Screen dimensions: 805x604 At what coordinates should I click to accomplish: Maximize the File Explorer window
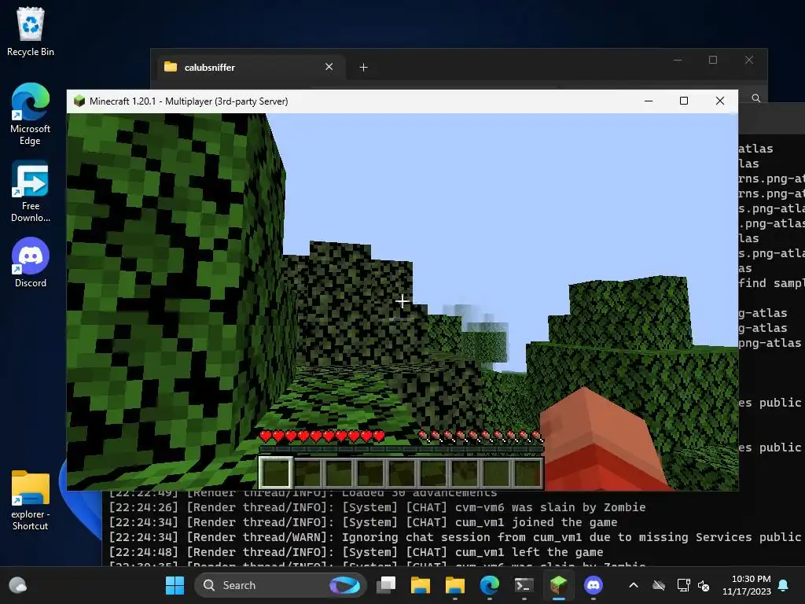(713, 60)
